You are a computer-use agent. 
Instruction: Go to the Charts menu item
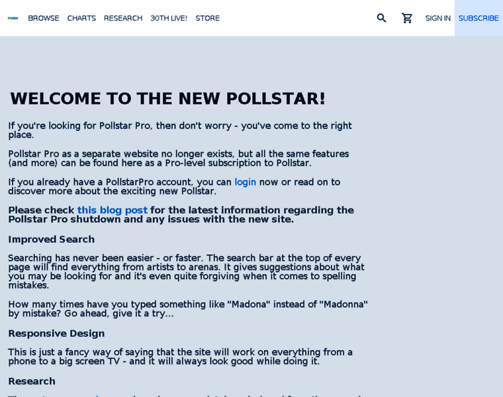coord(81,18)
